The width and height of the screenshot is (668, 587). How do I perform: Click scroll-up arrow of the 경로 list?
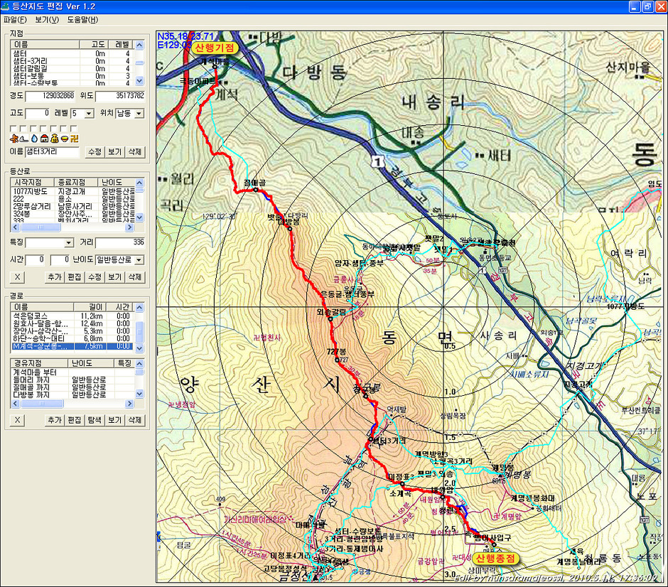[x=139, y=308]
